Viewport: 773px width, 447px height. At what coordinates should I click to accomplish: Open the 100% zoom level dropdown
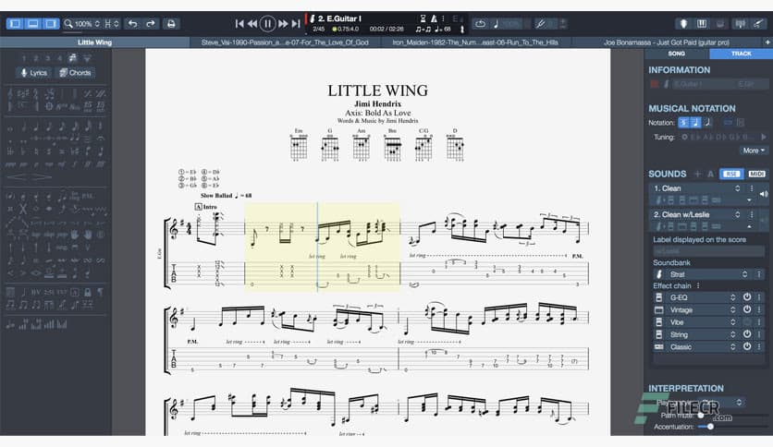pos(82,23)
